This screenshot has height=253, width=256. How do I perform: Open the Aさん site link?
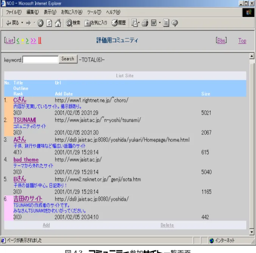(20, 139)
